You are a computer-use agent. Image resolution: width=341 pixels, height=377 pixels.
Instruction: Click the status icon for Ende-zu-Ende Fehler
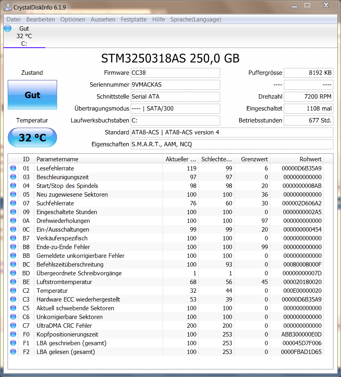pos(13,247)
